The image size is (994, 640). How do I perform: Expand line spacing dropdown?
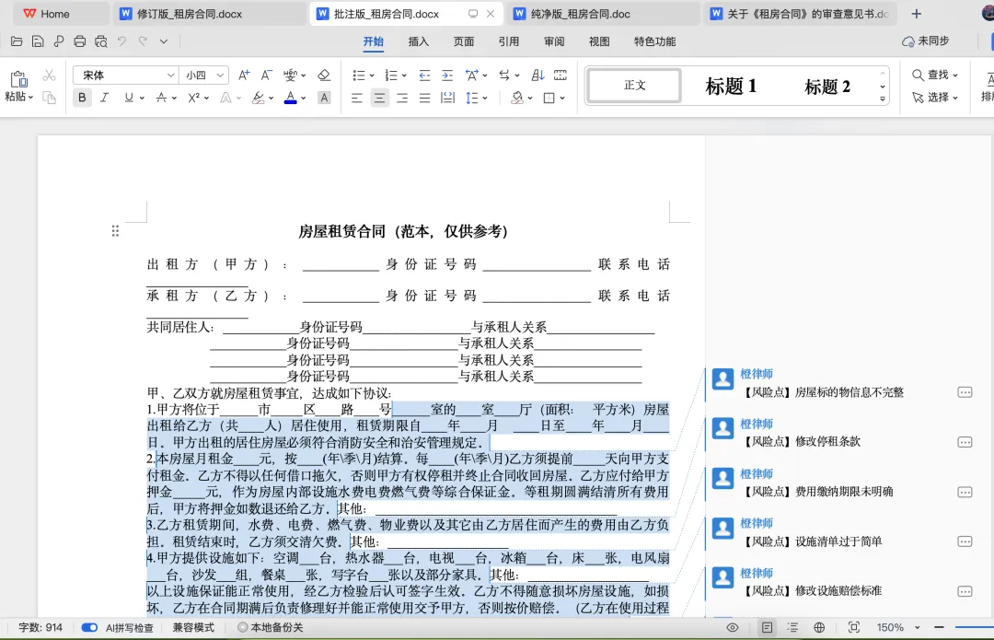pos(485,99)
